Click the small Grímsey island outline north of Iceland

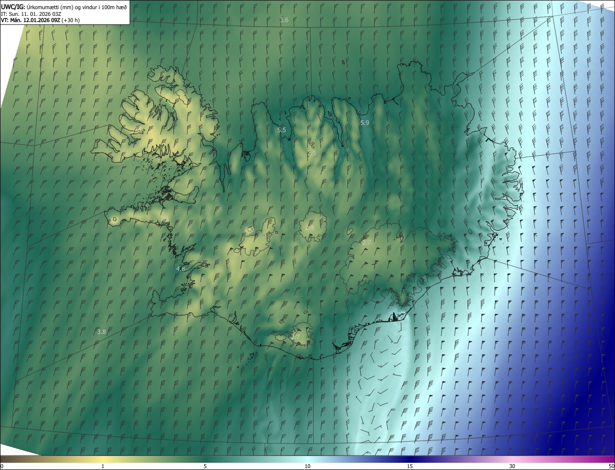click(x=344, y=62)
